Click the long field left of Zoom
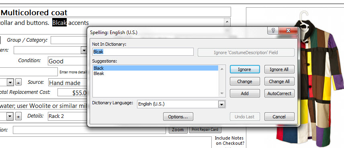Viewport: 344px width, 148px height. (x=89, y=130)
